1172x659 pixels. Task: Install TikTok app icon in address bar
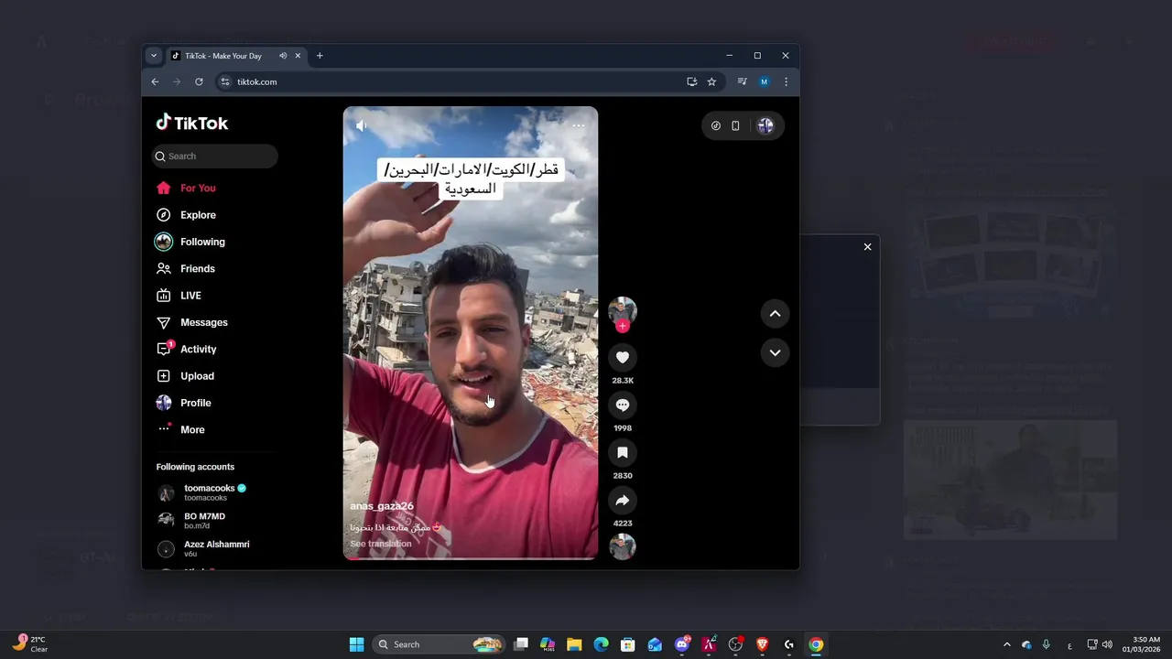(x=692, y=81)
